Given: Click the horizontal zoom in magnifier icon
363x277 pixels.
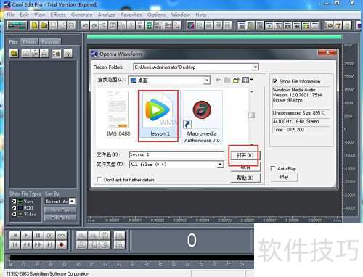Looking at the screenshot, I should point(82,236).
